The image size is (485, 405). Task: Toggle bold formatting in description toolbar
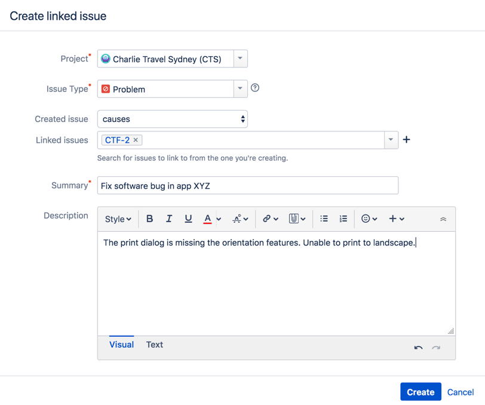coord(150,219)
